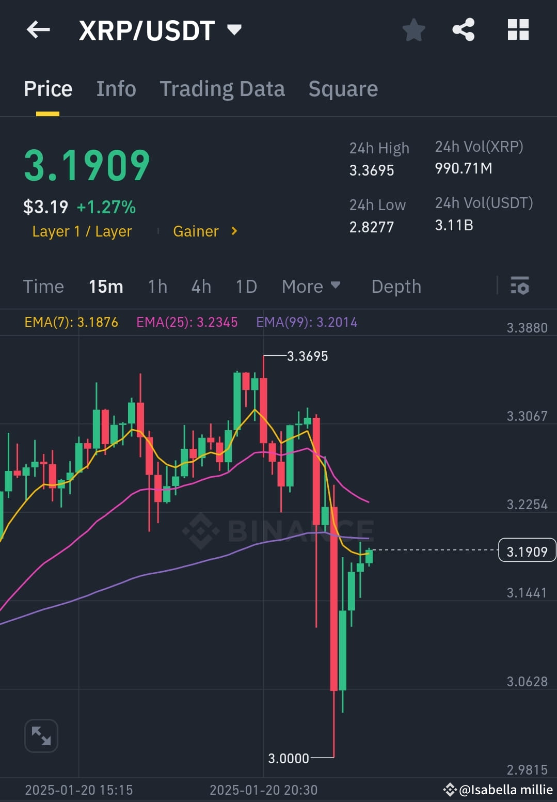Select the Depth view

click(396, 286)
